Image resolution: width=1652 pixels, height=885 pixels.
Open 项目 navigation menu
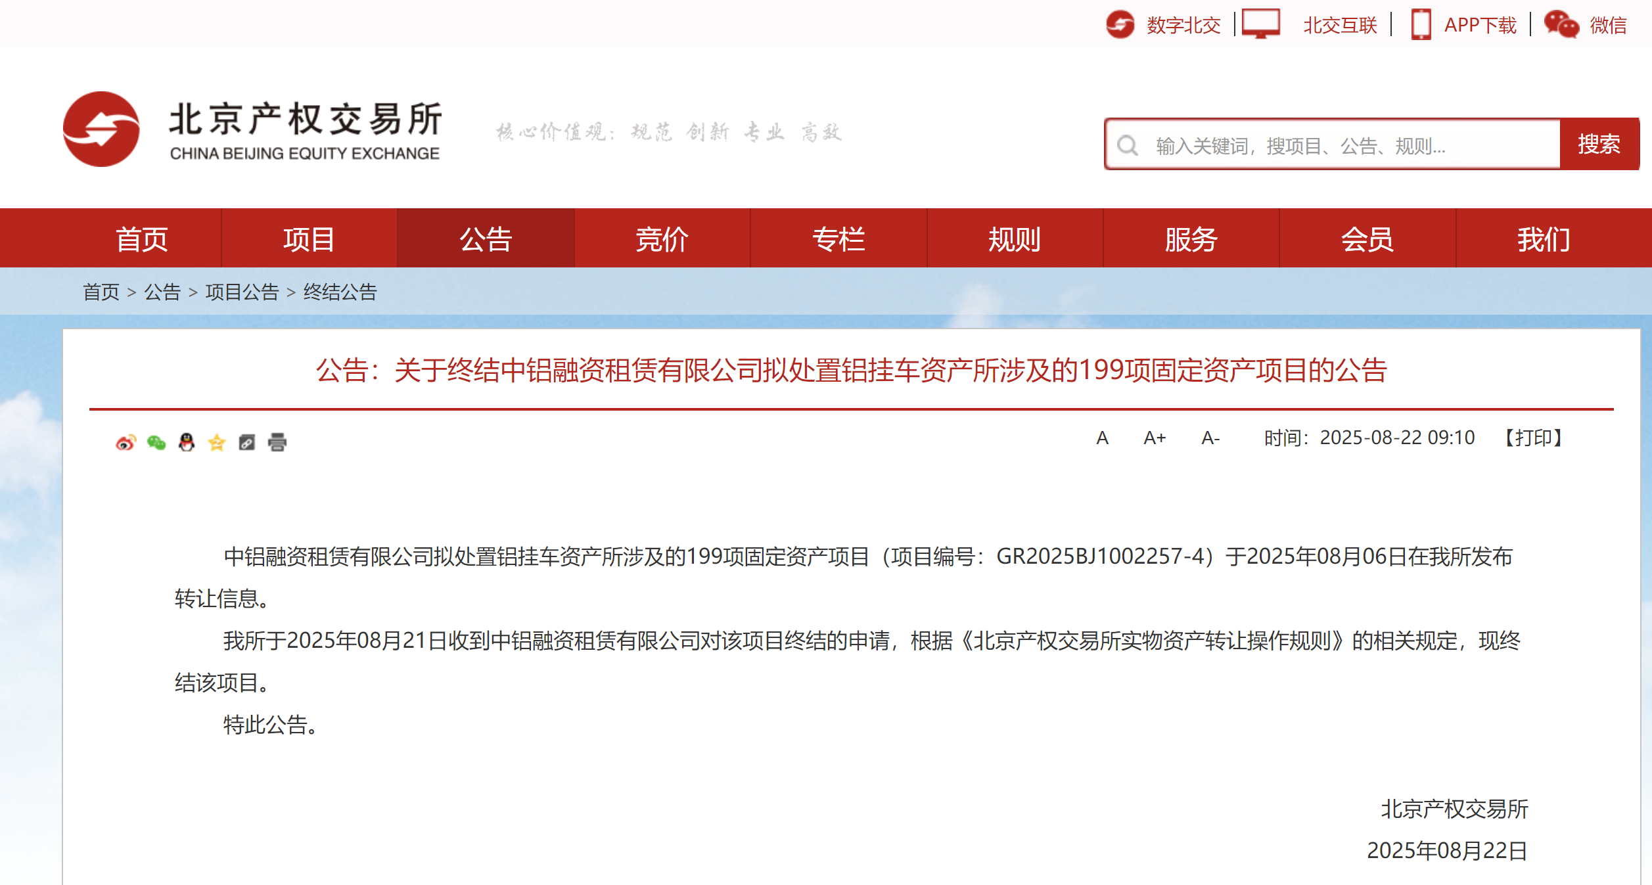tap(309, 238)
